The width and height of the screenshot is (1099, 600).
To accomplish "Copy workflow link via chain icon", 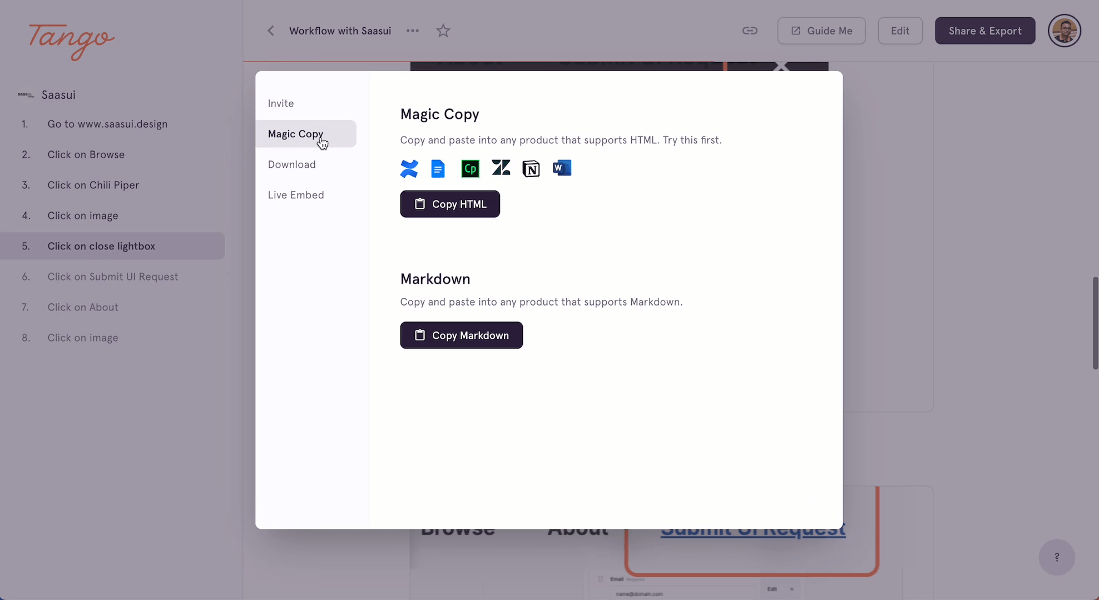I will pos(750,31).
